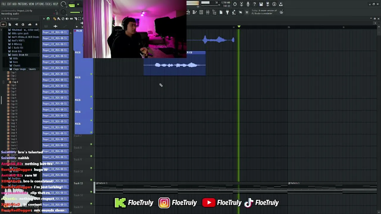
Task: Select the playlist delete tool
Action: click(63, 19)
